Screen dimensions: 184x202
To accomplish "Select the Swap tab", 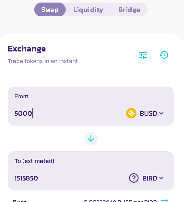I will (50, 9).
